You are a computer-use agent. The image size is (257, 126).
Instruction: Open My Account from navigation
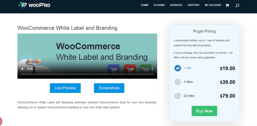coord(213,5)
